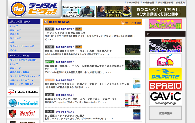Open the フットサル合コンに潜入 article headline
Viewport: 195px width, 123px height.
click(65, 116)
